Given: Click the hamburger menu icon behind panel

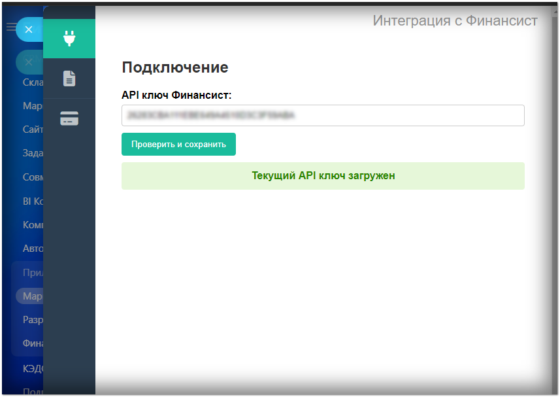Looking at the screenshot, I should coord(11,27).
